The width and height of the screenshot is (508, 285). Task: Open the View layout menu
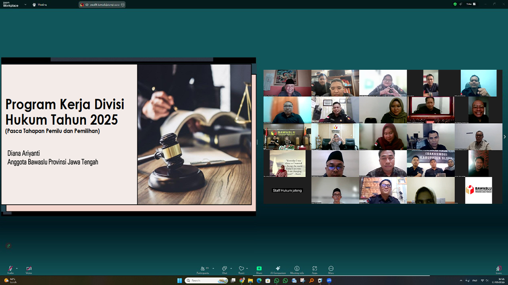point(470,4)
